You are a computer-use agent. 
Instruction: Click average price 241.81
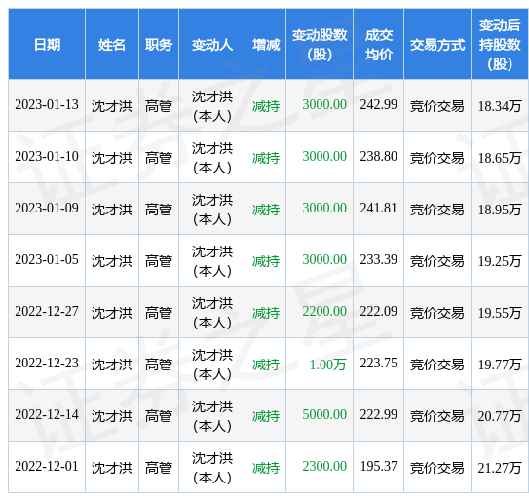[x=378, y=208]
